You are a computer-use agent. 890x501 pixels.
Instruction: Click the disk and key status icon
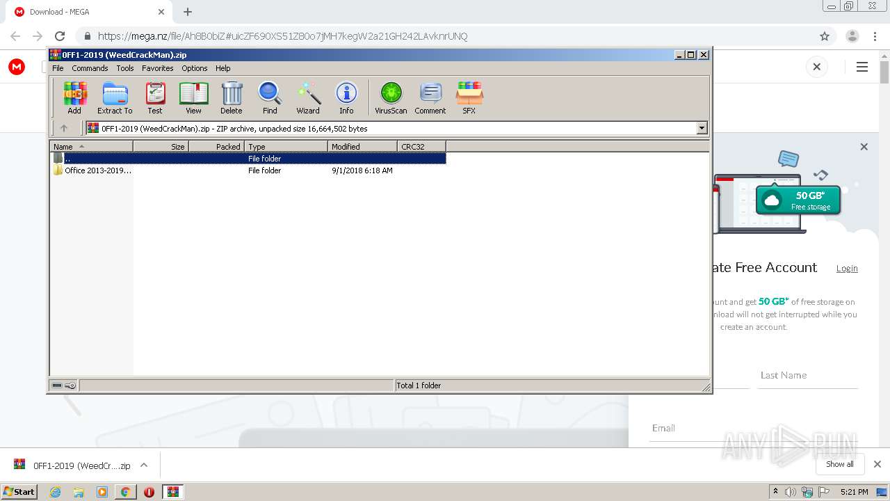[x=64, y=385]
